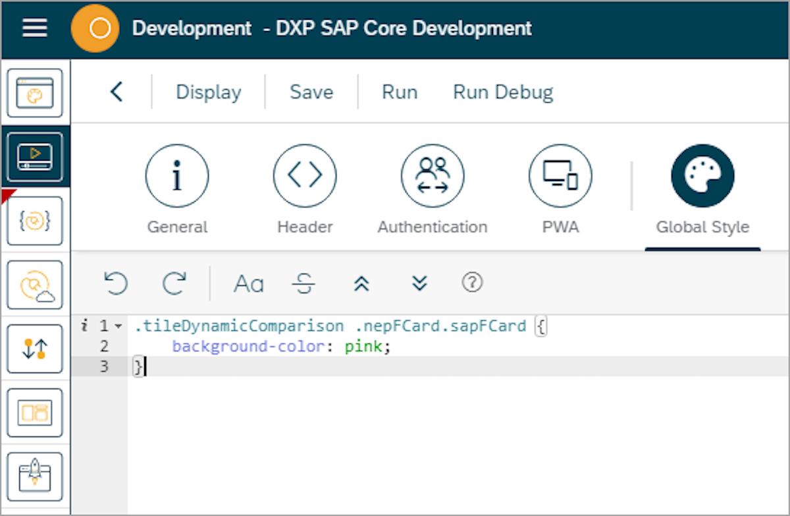Screen dimensions: 790x516
Task: Click the double chevron down icon
Action: [x=419, y=284]
